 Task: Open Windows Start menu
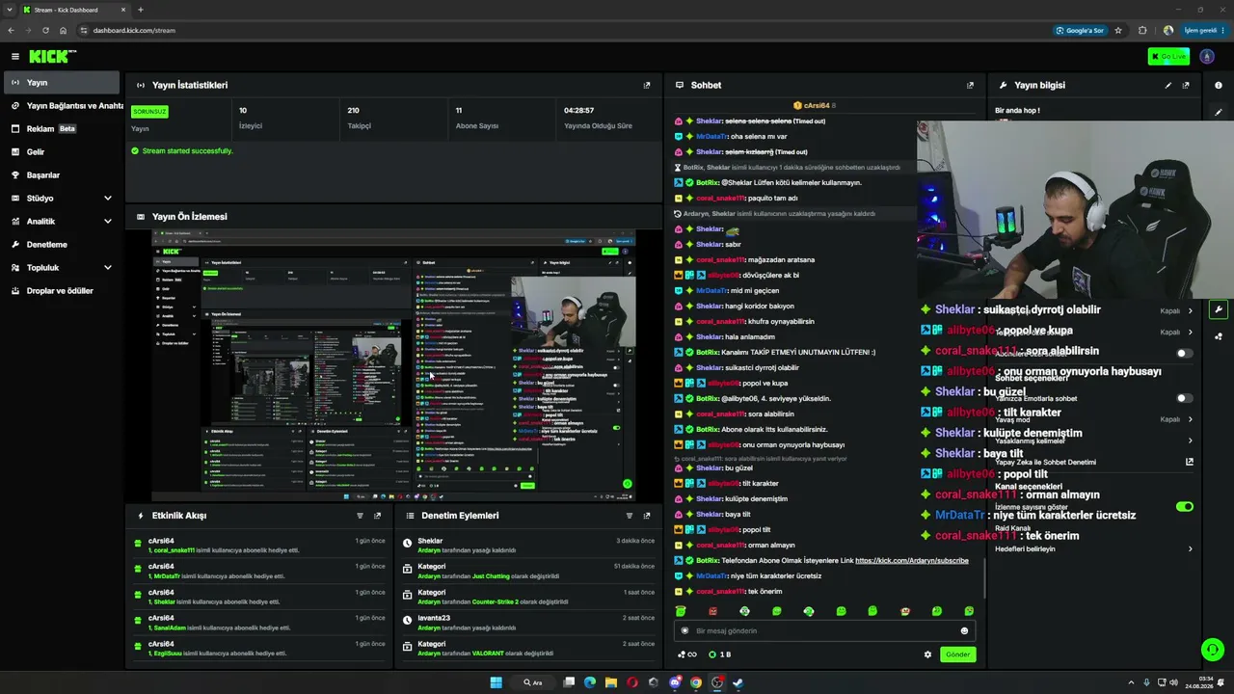click(x=496, y=682)
